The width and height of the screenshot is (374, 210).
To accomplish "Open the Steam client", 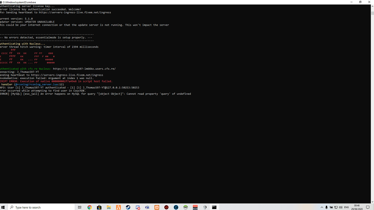I will (x=128, y=207).
